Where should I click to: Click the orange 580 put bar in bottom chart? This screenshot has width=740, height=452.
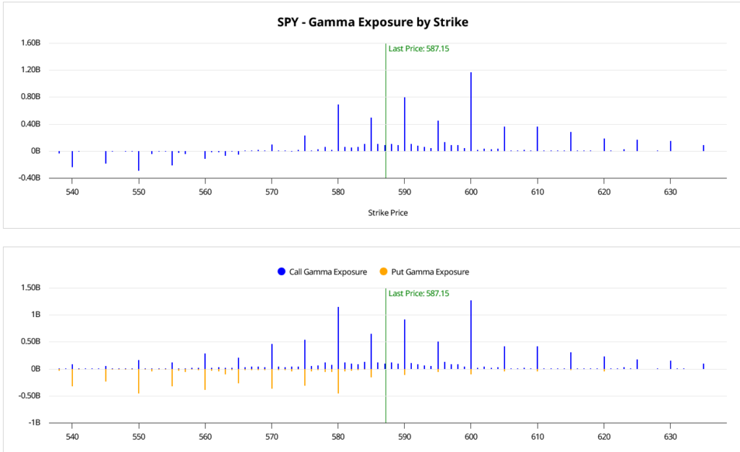pos(338,381)
